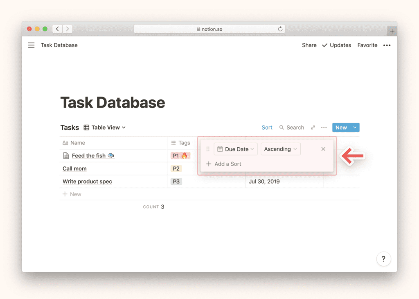Image resolution: width=419 pixels, height=299 pixels.
Task: Click the Tasks database heading
Action: 70,128
